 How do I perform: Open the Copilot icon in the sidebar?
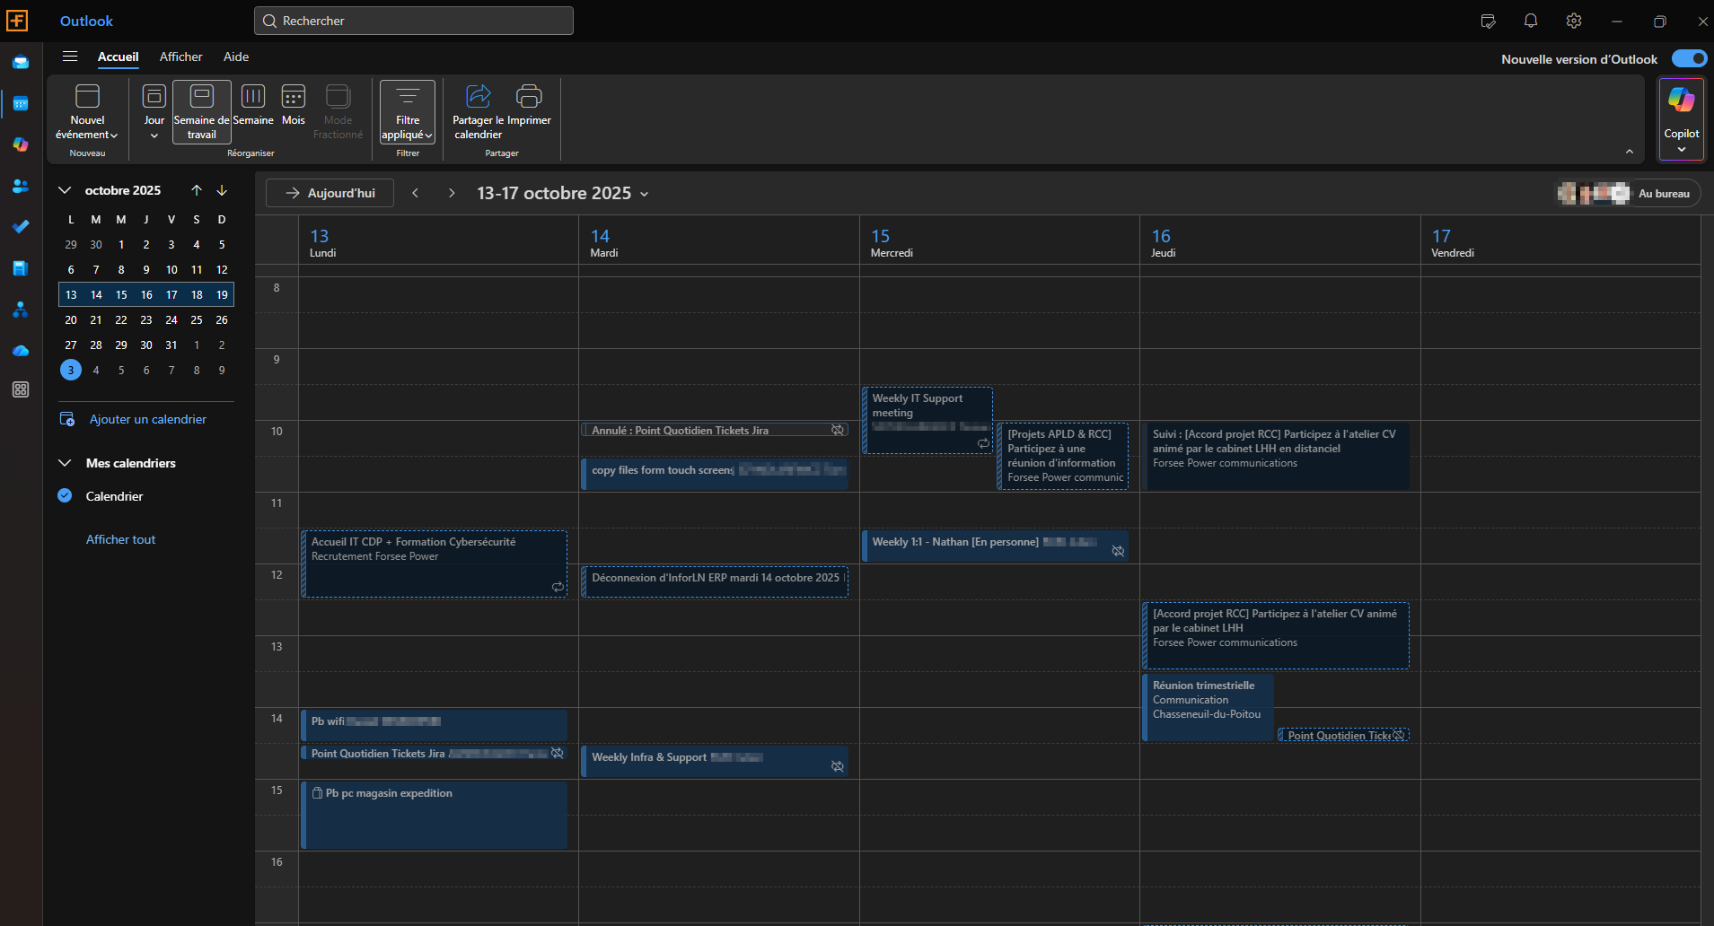[21, 145]
